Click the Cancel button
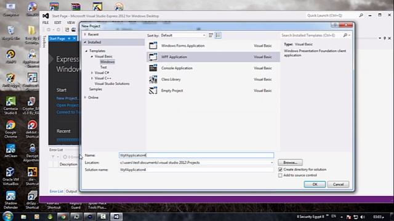 [338, 184]
